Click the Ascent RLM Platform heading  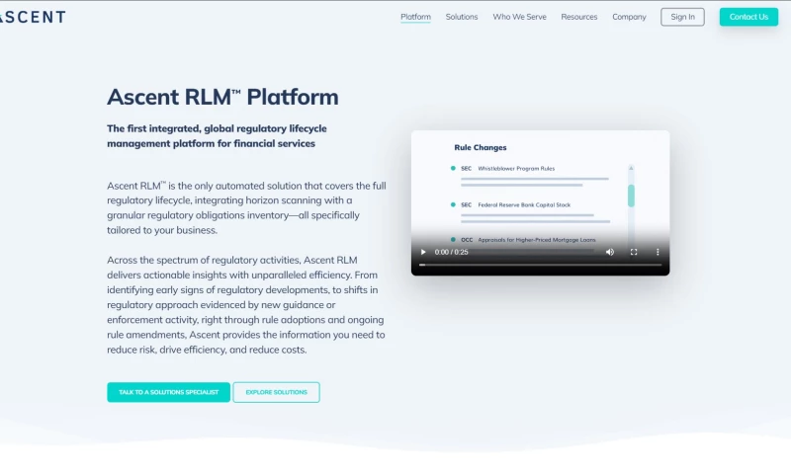(x=222, y=97)
